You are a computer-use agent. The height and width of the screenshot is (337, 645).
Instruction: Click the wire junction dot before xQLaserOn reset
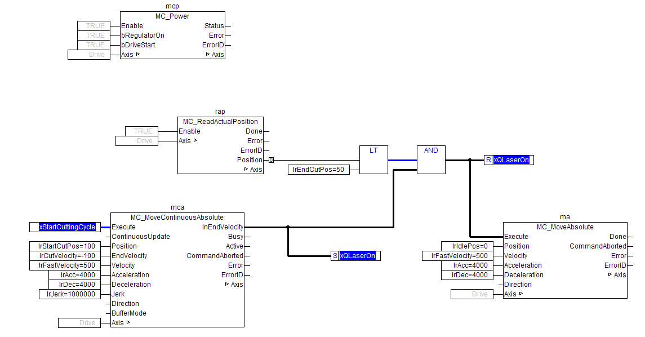click(x=470, y=160)
